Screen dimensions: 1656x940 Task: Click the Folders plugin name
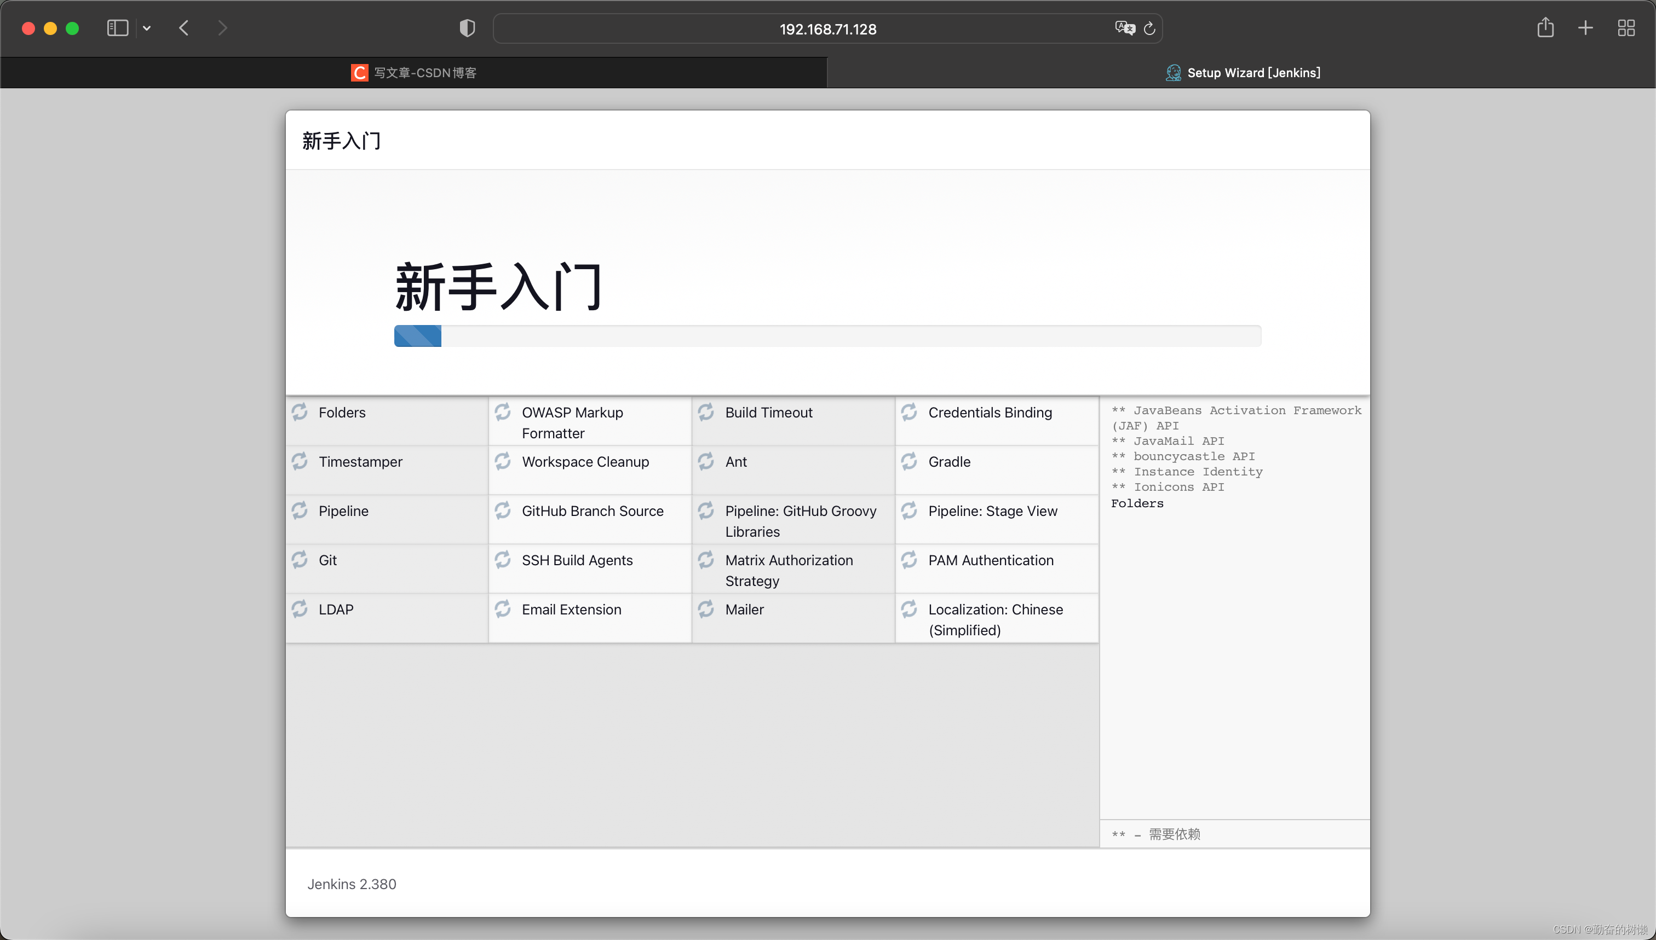pos(342,413)
